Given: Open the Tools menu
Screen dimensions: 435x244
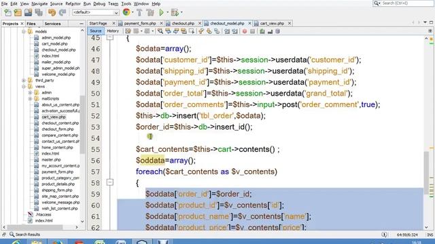Looking at the screenshot, I should (126, 4).
